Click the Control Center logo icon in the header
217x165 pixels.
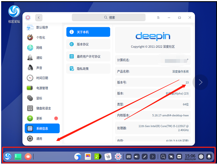(x=28, y=17)
